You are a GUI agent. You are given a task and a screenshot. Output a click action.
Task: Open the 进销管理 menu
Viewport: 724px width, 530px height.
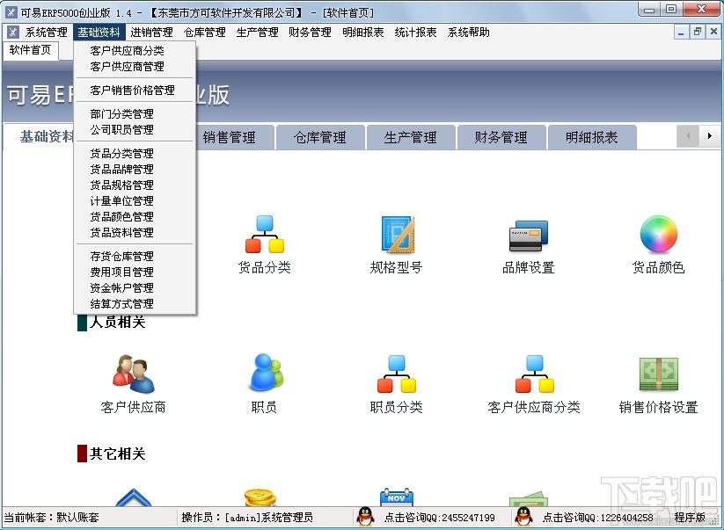pyautogui.click(x=151, y=32)
